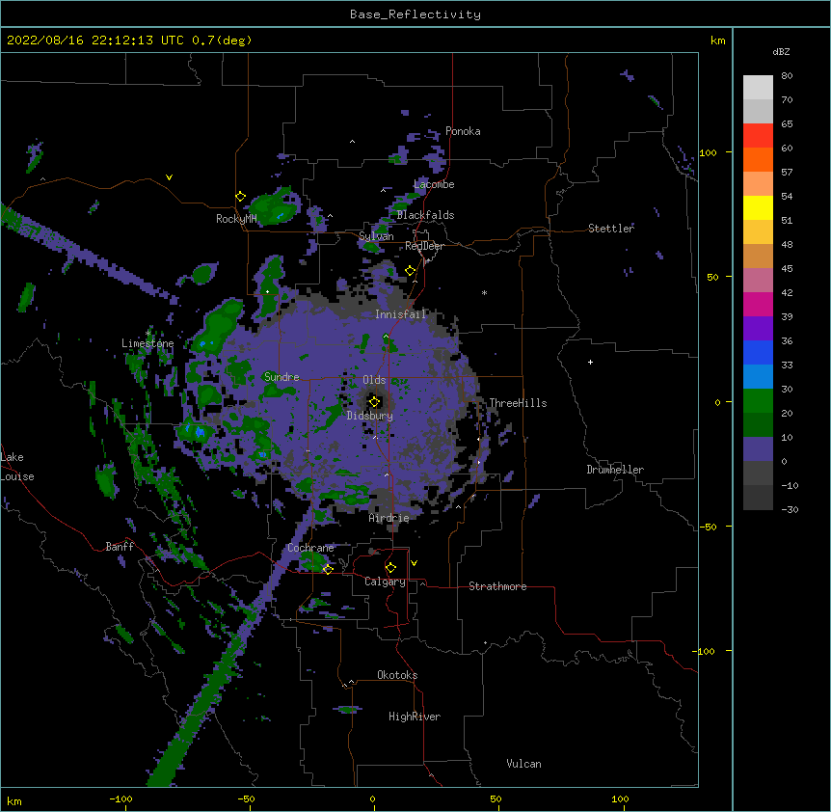The height and width of the screenshot is (812, 831).
Task: Click the 50 tick label on vertical axis
Action: 712,277
